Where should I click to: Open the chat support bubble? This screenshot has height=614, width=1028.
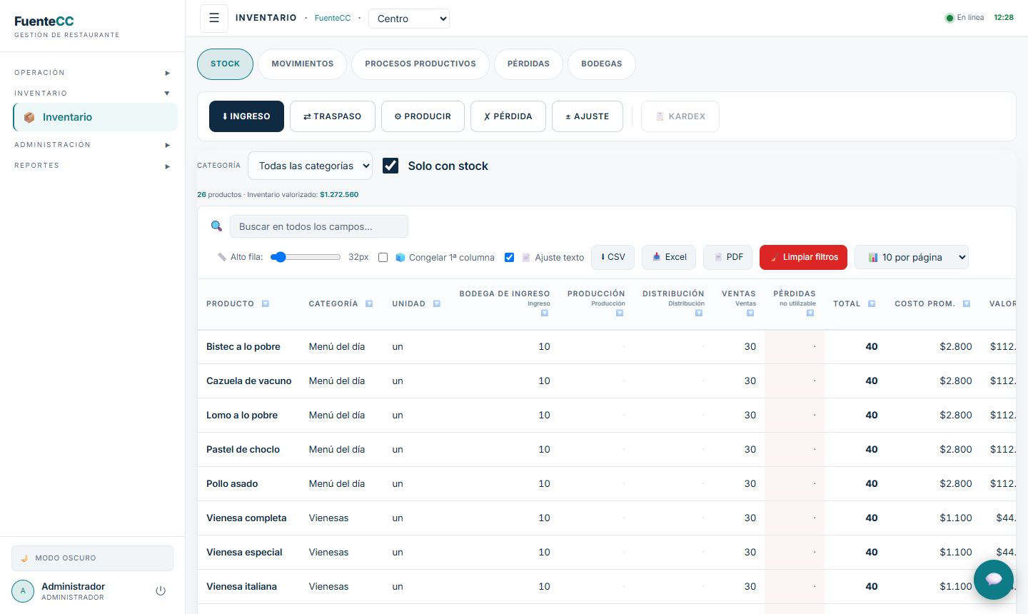(x=994, y=580)
